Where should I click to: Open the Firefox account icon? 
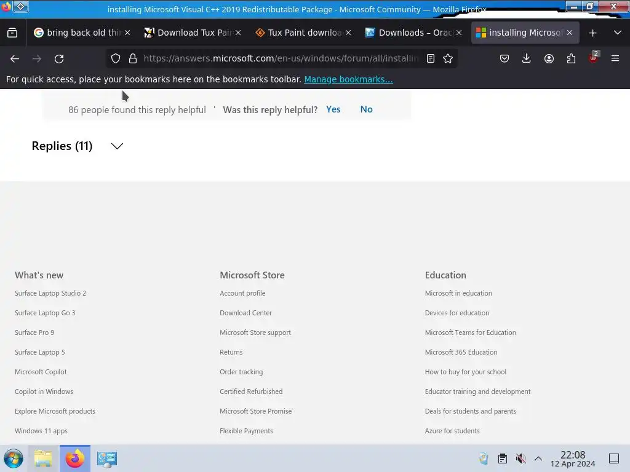point(549,58)
